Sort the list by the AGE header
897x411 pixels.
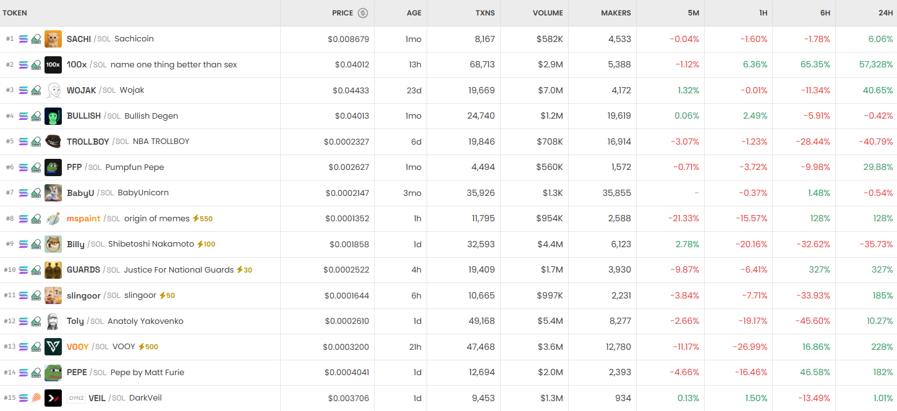coord(413,13)
